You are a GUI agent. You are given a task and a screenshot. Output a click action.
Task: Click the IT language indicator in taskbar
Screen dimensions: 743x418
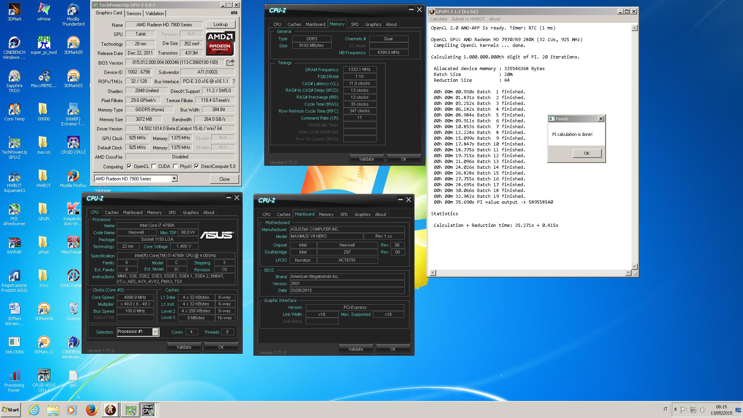click(665, 409)
